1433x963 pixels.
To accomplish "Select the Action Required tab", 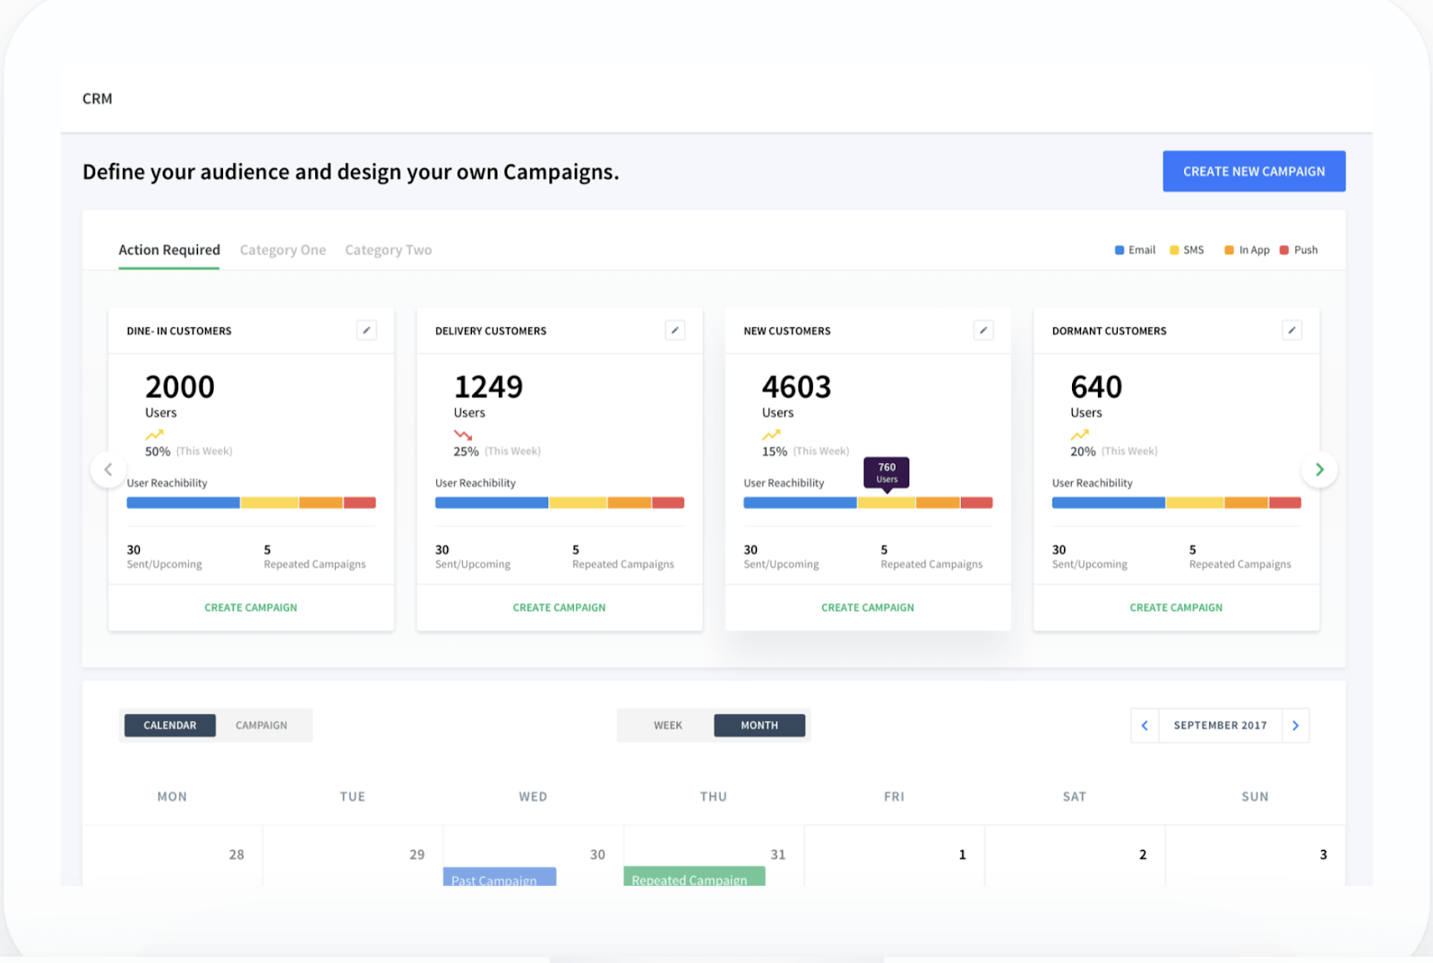I will (169, 250).
